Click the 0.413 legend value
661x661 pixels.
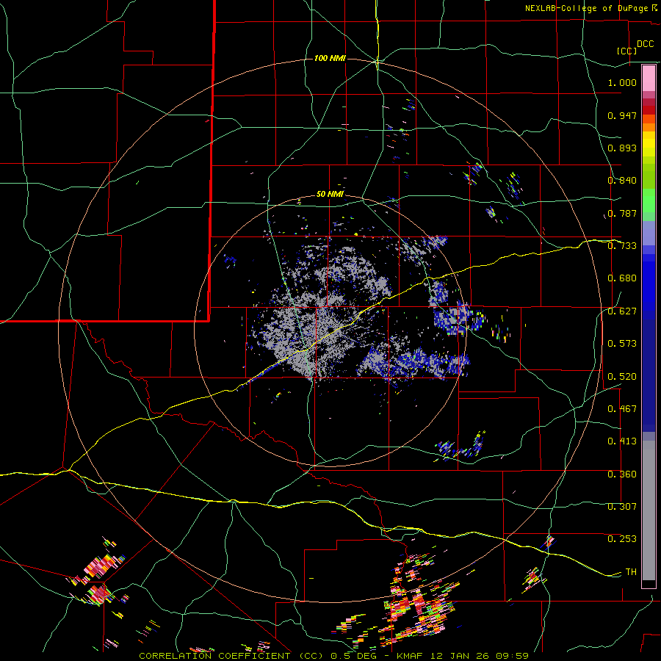click(x=622, y=441)
